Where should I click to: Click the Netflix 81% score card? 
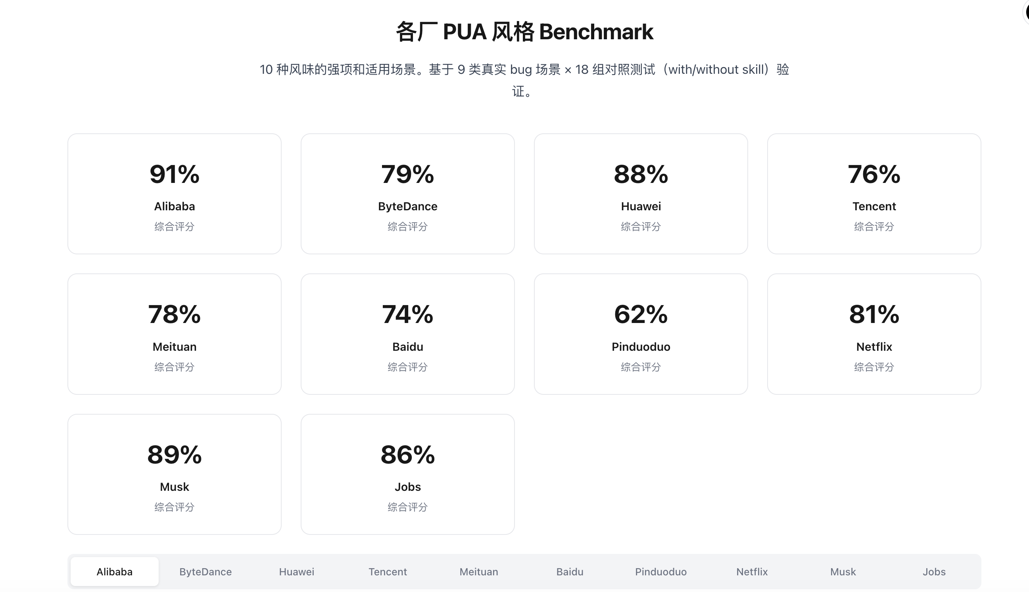tap(874, 334)
